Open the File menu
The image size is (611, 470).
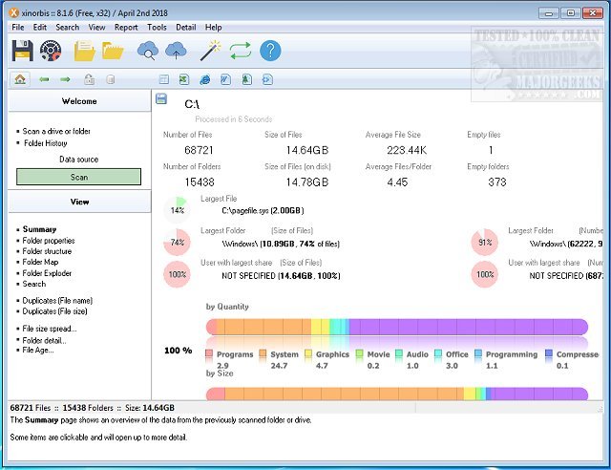18,28
